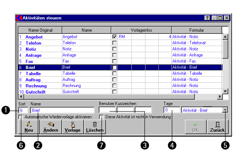Select the Rechnung activity row

[36, 86]
